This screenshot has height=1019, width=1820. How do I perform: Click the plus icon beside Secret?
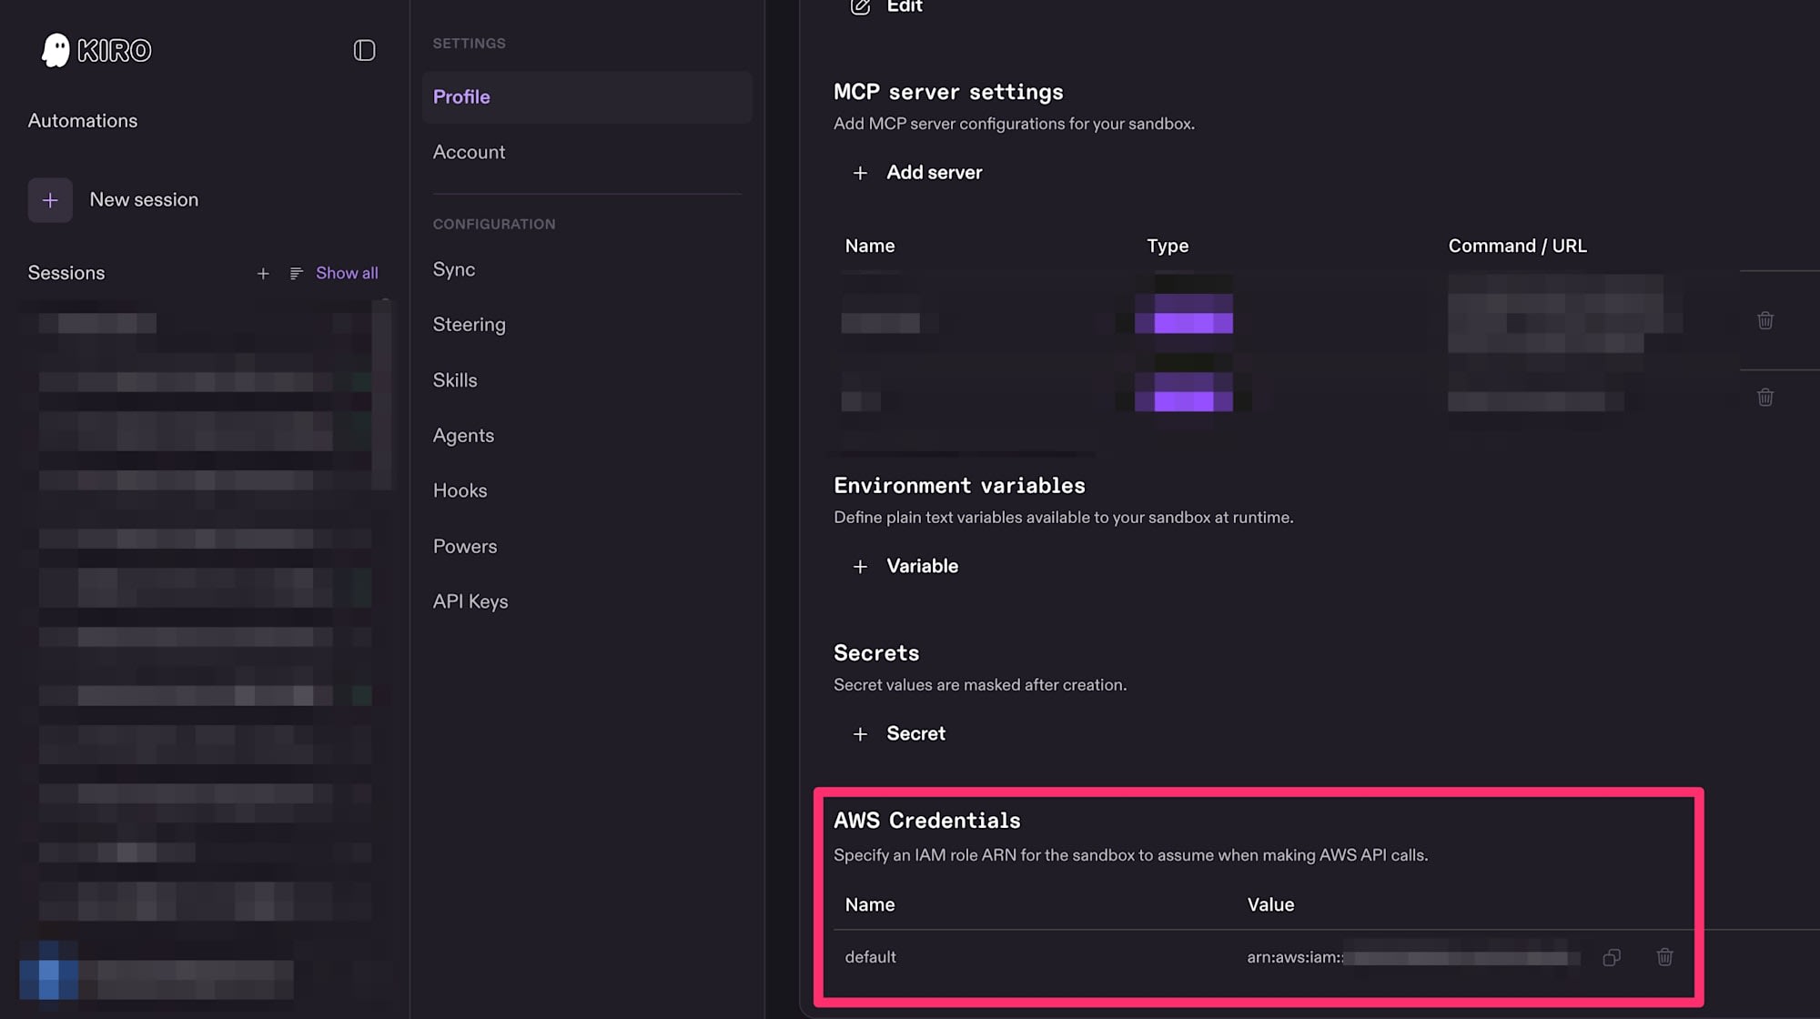[860, 734]
